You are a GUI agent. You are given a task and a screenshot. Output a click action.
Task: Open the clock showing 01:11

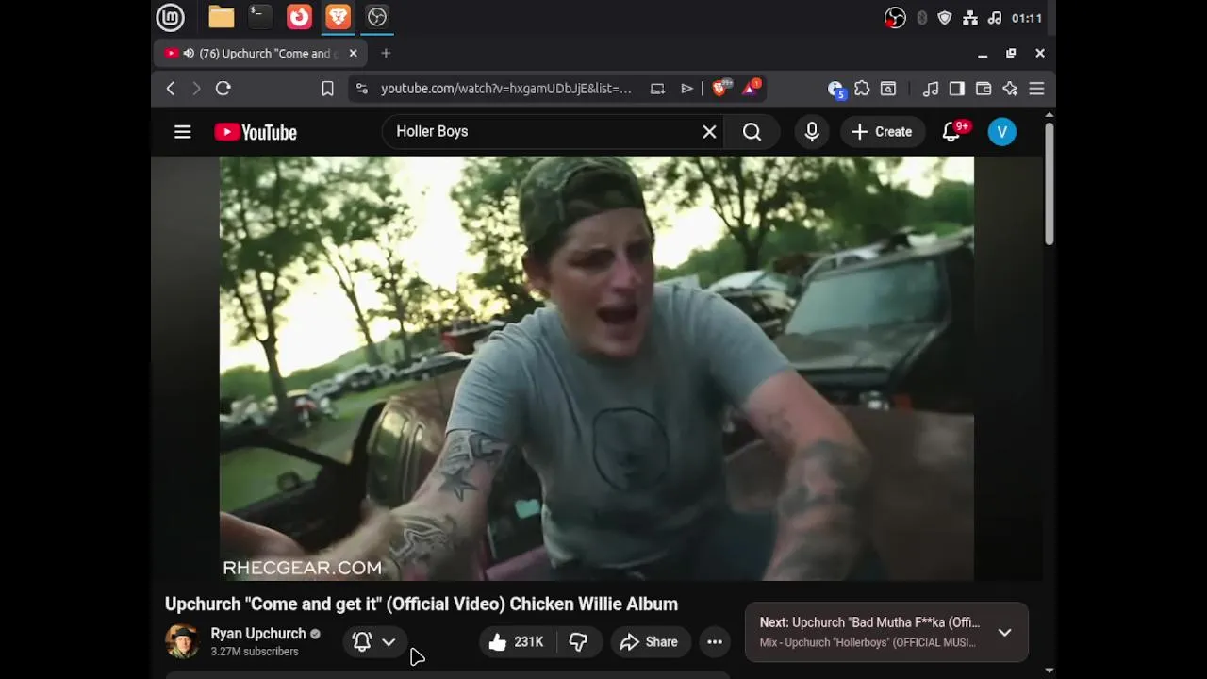[1027, 18]
